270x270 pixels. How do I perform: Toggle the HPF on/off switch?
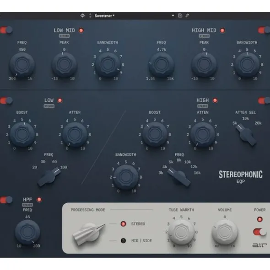[6, 200]
